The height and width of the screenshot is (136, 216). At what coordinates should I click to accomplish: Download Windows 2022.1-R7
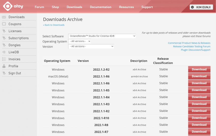(199, 132)
